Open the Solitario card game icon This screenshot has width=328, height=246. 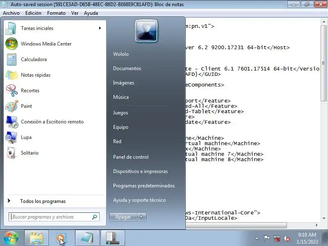[11, 153]
